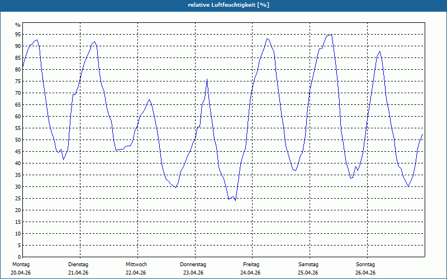Viewport: 447px width, 279px height.
Task: Click the y-axis value 50
Action: (18, 140)
